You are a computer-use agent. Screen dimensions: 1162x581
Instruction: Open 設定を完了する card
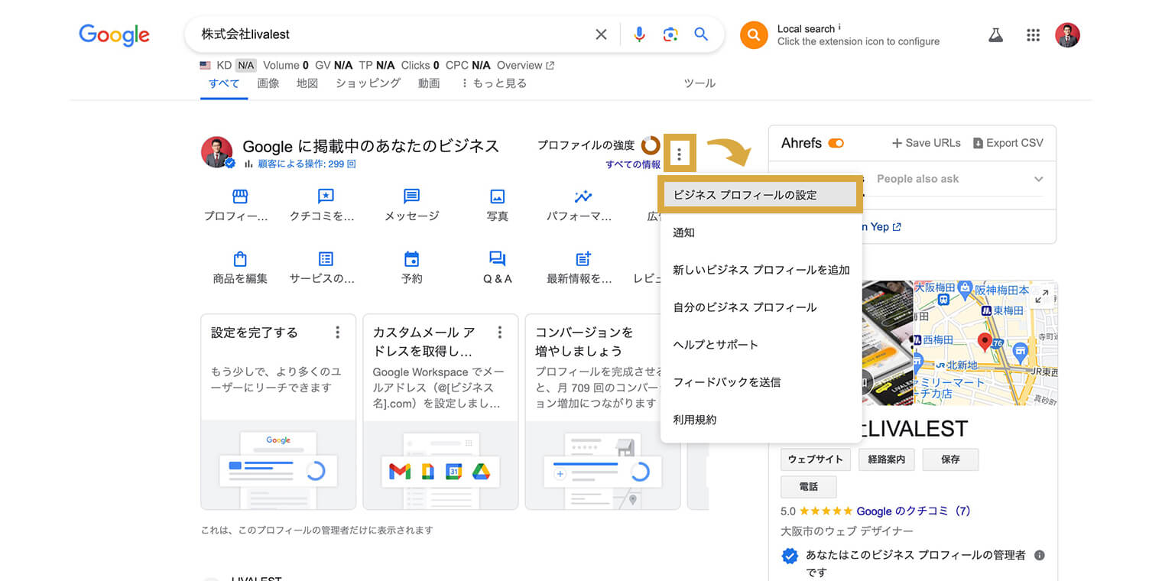click(x=278, y=411)
